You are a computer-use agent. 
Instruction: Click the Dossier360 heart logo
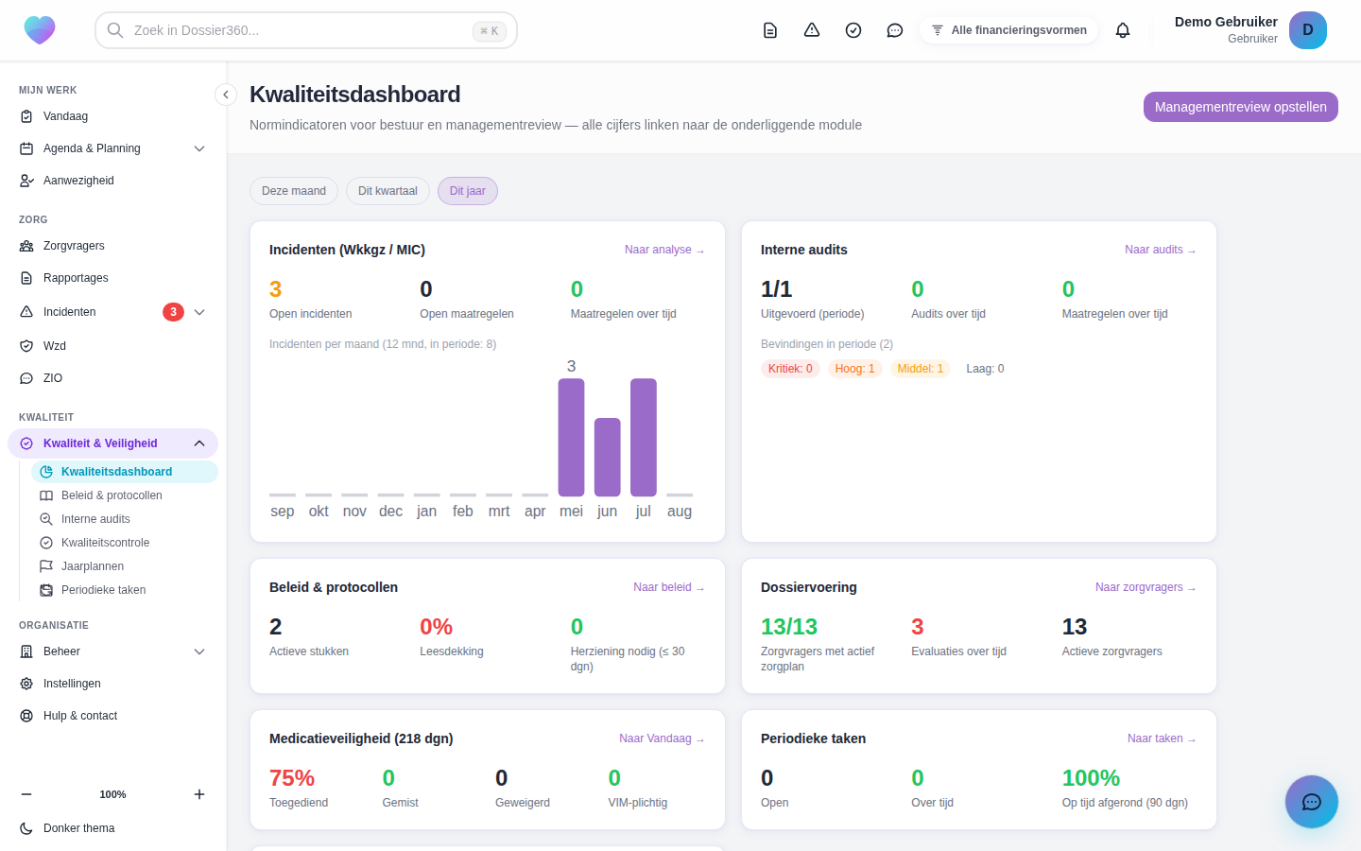coord(40,30)
